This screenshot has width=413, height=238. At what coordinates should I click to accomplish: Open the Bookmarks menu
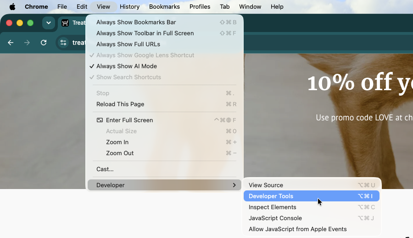(164, 6)
